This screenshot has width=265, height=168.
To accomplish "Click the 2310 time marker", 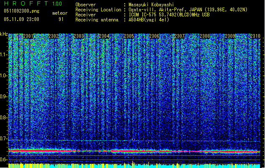I will pos(255,36).
